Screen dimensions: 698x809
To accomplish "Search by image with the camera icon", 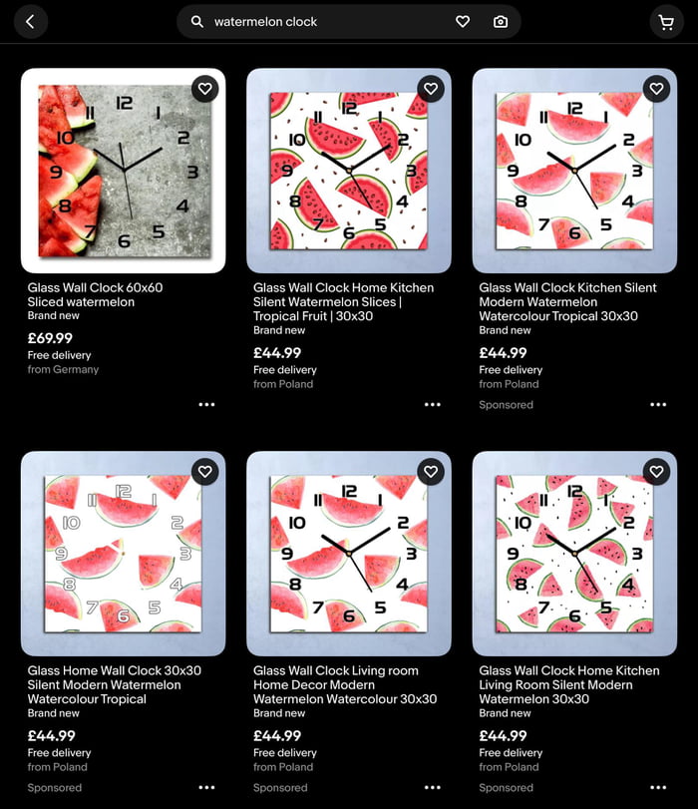I will click(500, 22).
